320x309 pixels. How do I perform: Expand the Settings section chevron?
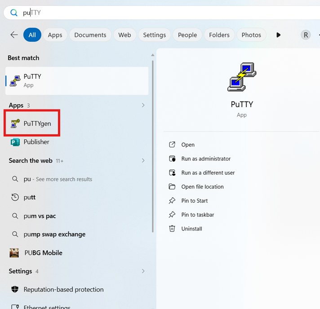[143, 271]
